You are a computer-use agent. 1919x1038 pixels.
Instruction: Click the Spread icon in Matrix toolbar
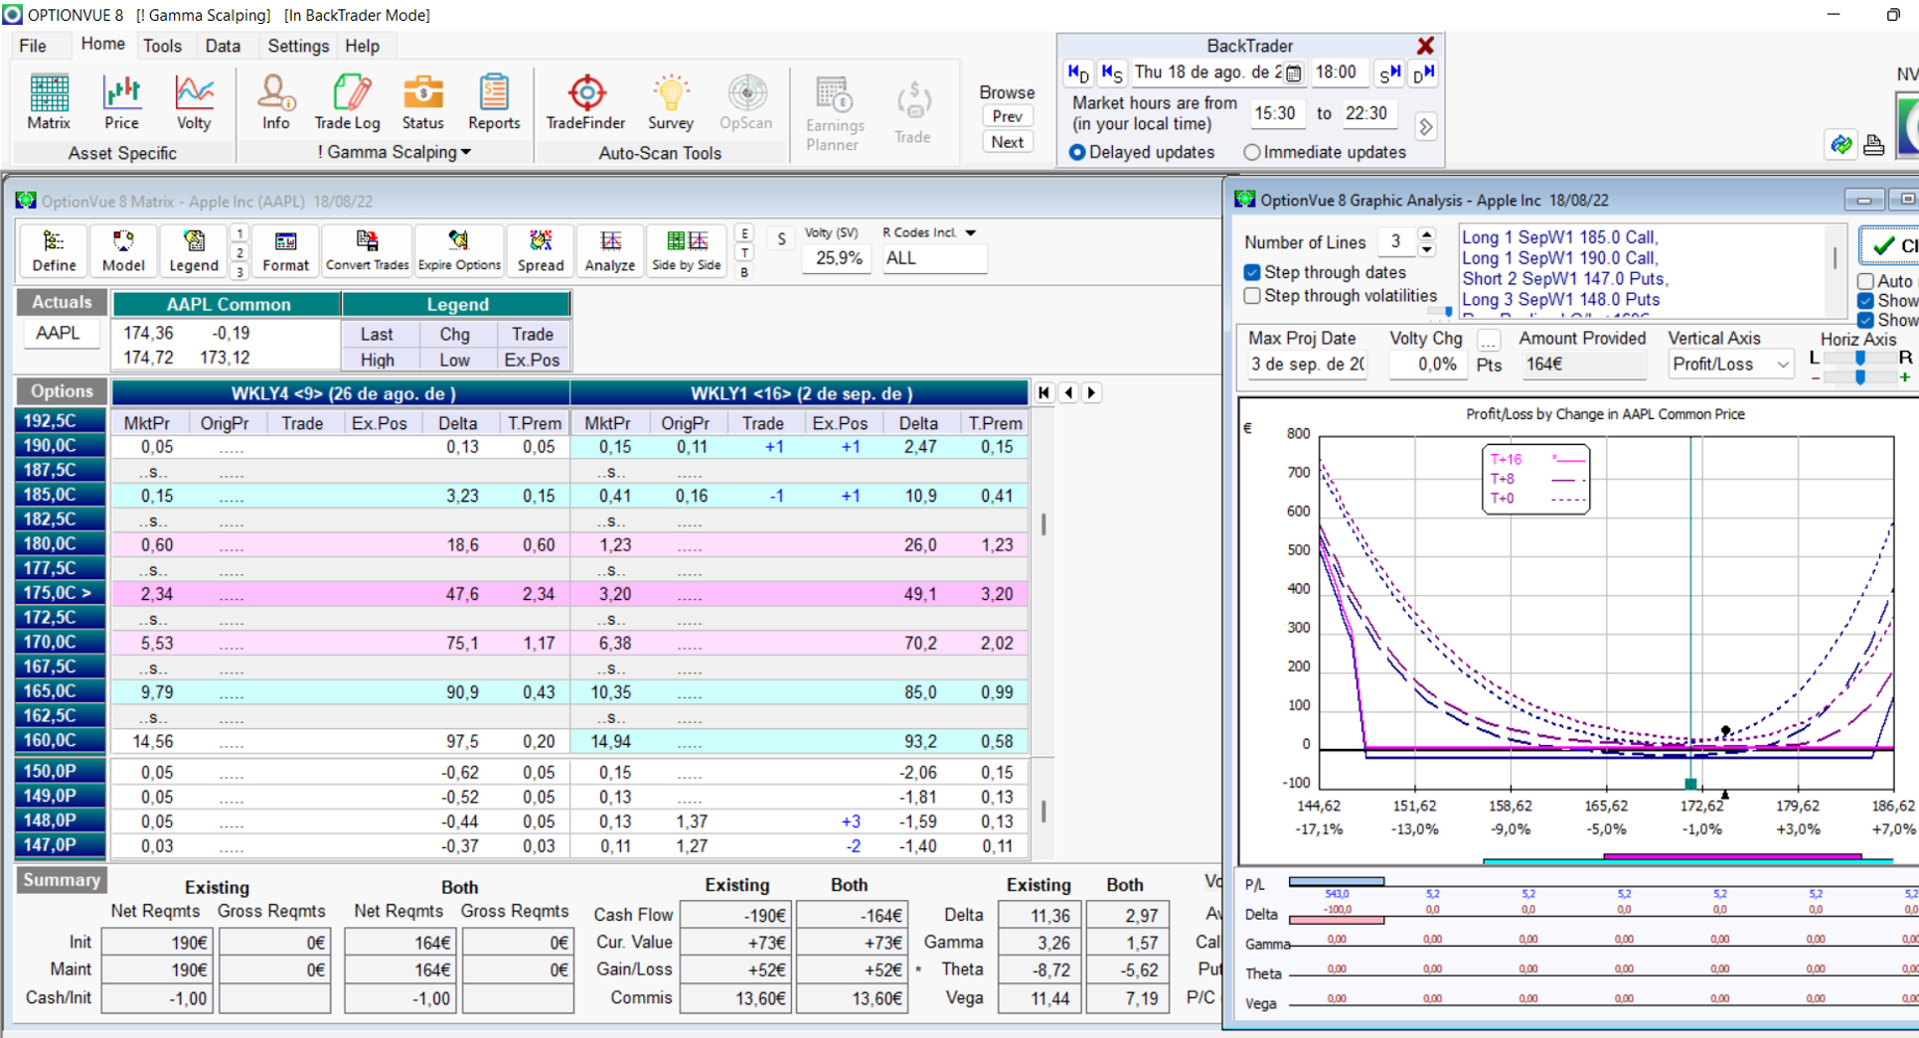coord(541,250)
